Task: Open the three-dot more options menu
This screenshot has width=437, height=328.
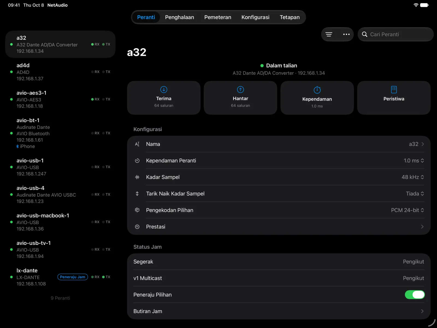Action: (x=346, y=34)
